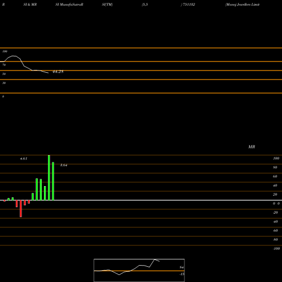Click the longest red negative histogram bar
Screen dimensions: 282x282
click(x=21, y=209)
